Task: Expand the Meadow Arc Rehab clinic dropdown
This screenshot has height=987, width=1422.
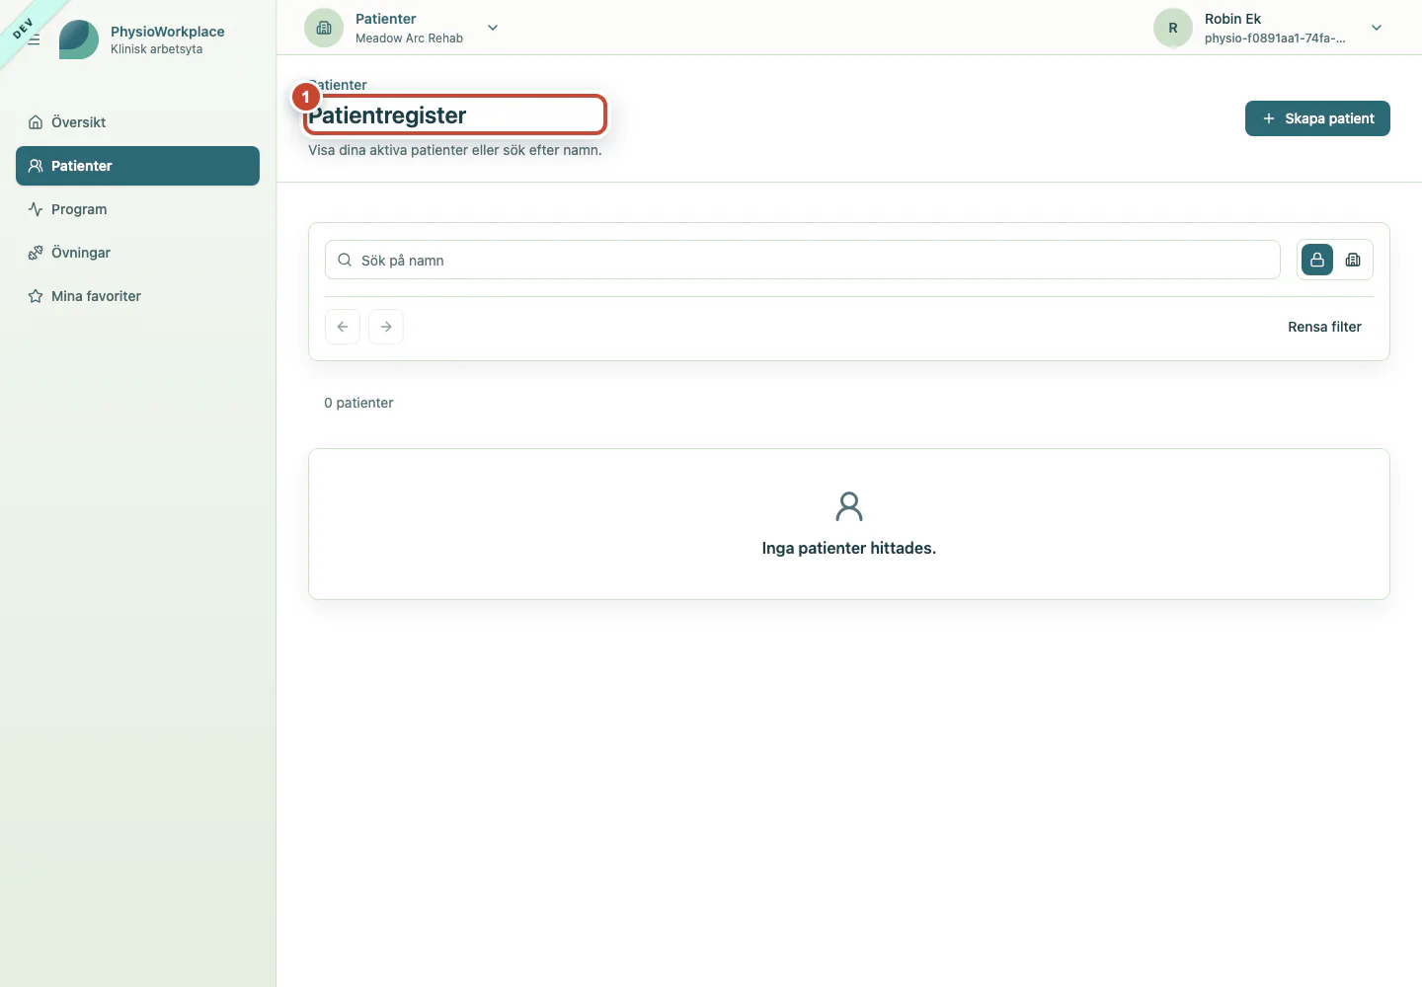Action: pyautogui.click(x=493, y=28)
